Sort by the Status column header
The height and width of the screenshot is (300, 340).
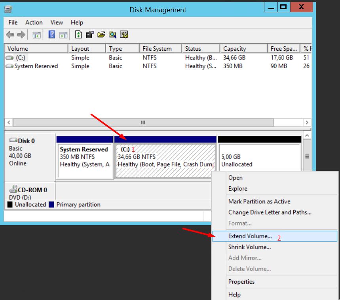click(x=201, y=49)
